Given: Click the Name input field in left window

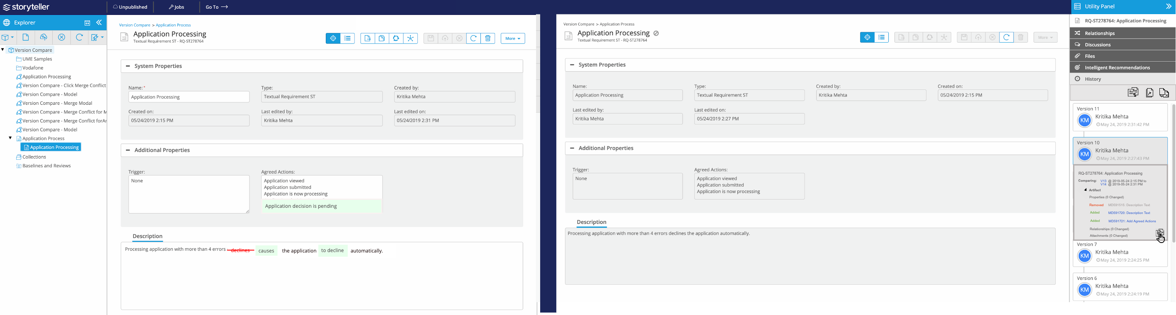Looking at the screenshot, I should [189, 96].
